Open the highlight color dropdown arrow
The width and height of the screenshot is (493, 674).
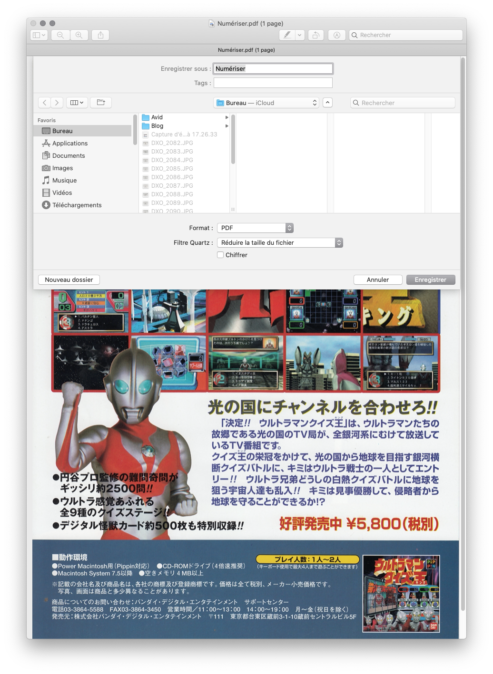click(299, 35)
